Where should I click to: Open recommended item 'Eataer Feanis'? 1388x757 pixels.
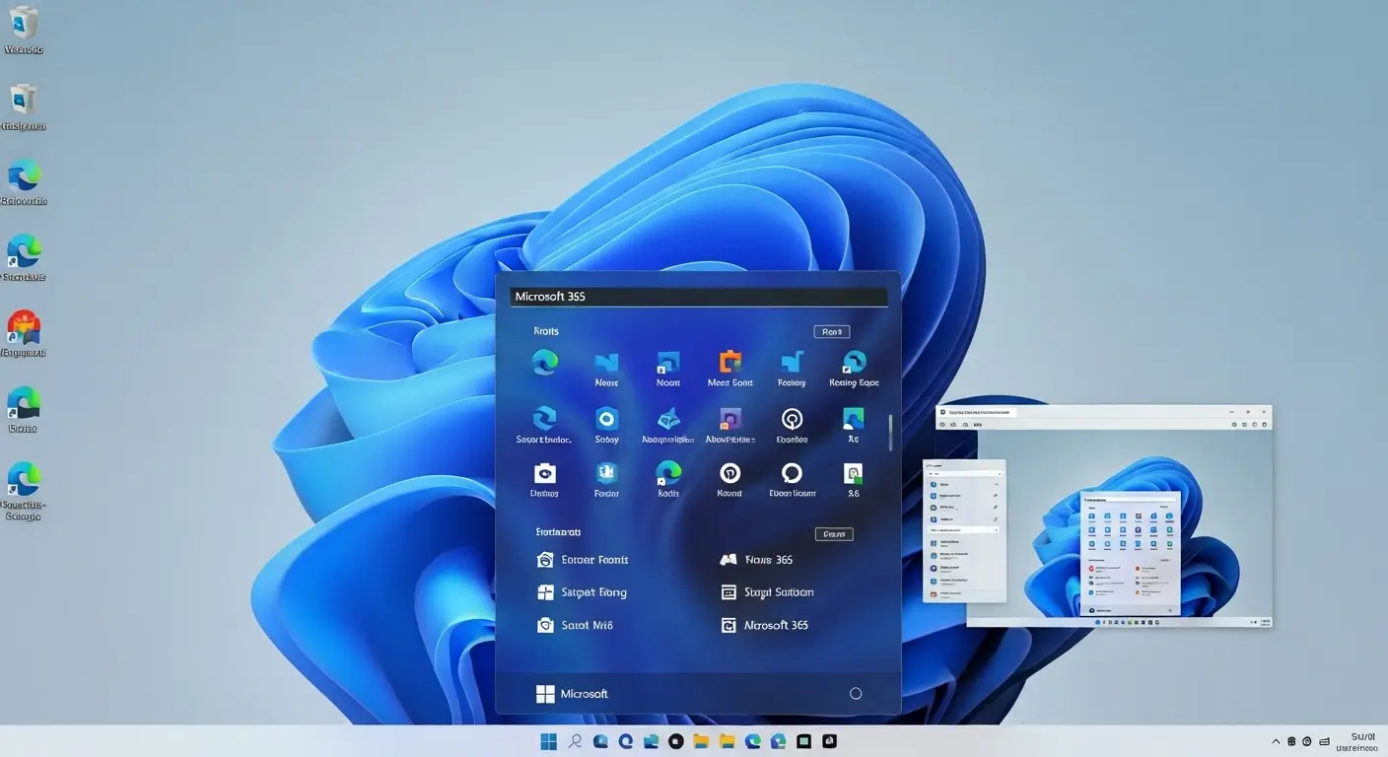tap(583, 559)
